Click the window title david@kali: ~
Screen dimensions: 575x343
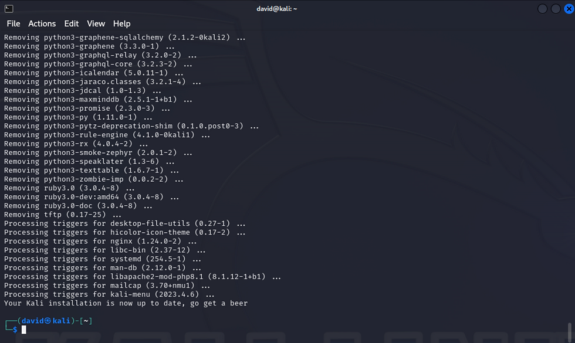pyautogui.click(x=277, y=8)
